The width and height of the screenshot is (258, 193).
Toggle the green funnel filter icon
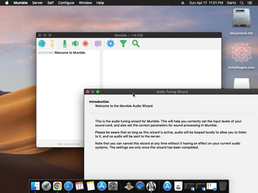point(123,44)
